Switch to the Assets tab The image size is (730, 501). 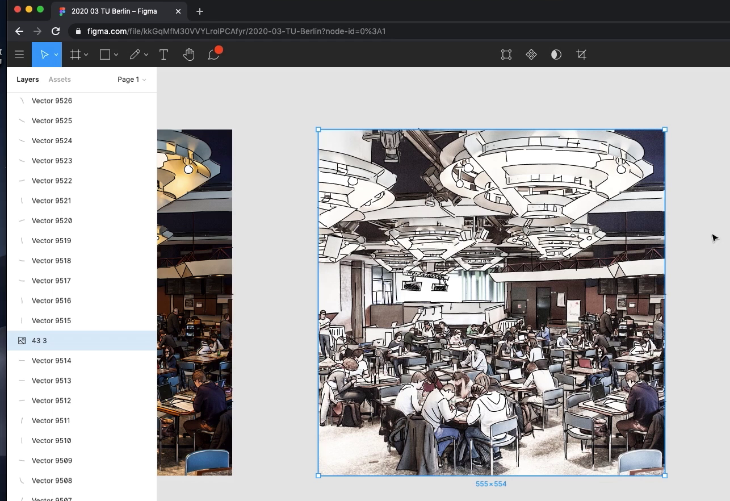(60, 80)
